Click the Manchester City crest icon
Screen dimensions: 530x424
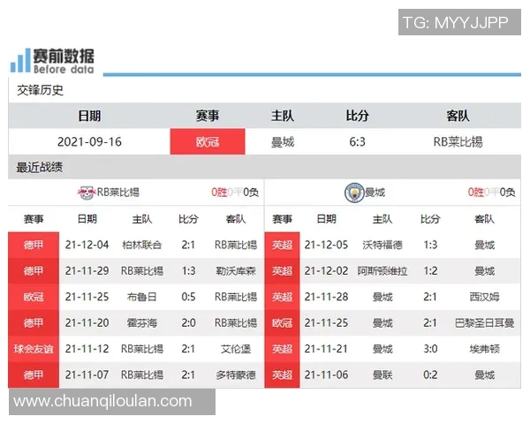(354, 193)
